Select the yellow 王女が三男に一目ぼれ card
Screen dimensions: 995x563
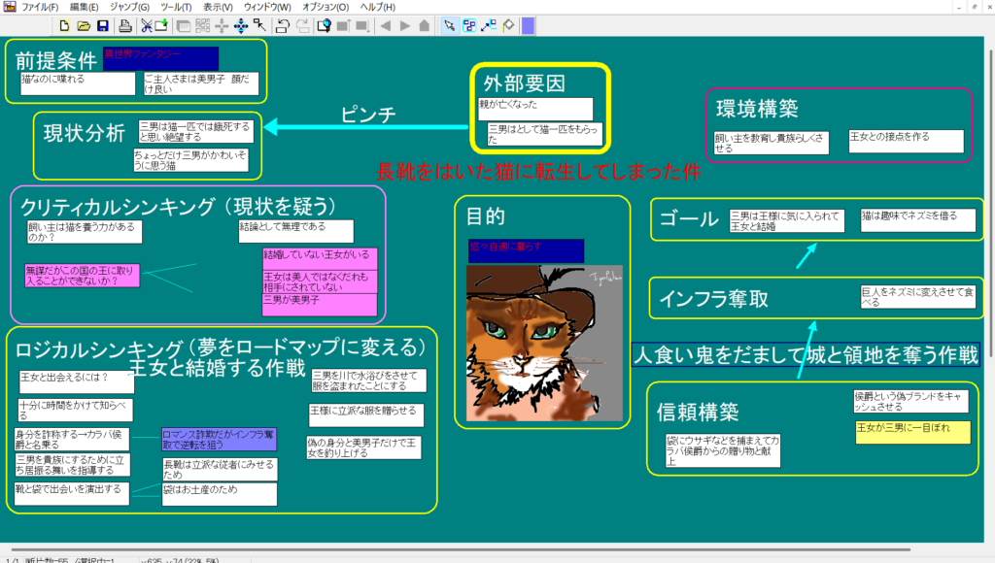point(911,432)
